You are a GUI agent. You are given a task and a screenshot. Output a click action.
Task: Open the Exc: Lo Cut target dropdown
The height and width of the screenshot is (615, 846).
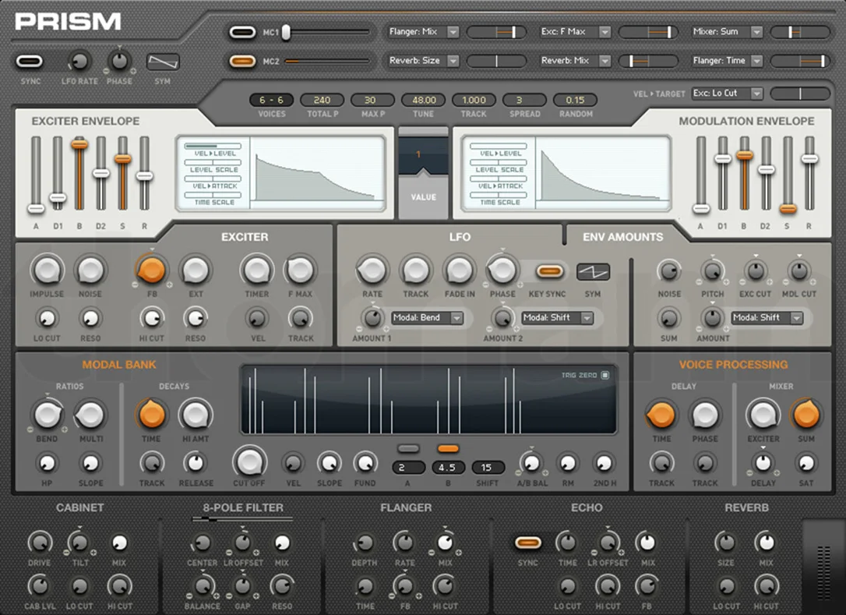[x=728, y=94]
